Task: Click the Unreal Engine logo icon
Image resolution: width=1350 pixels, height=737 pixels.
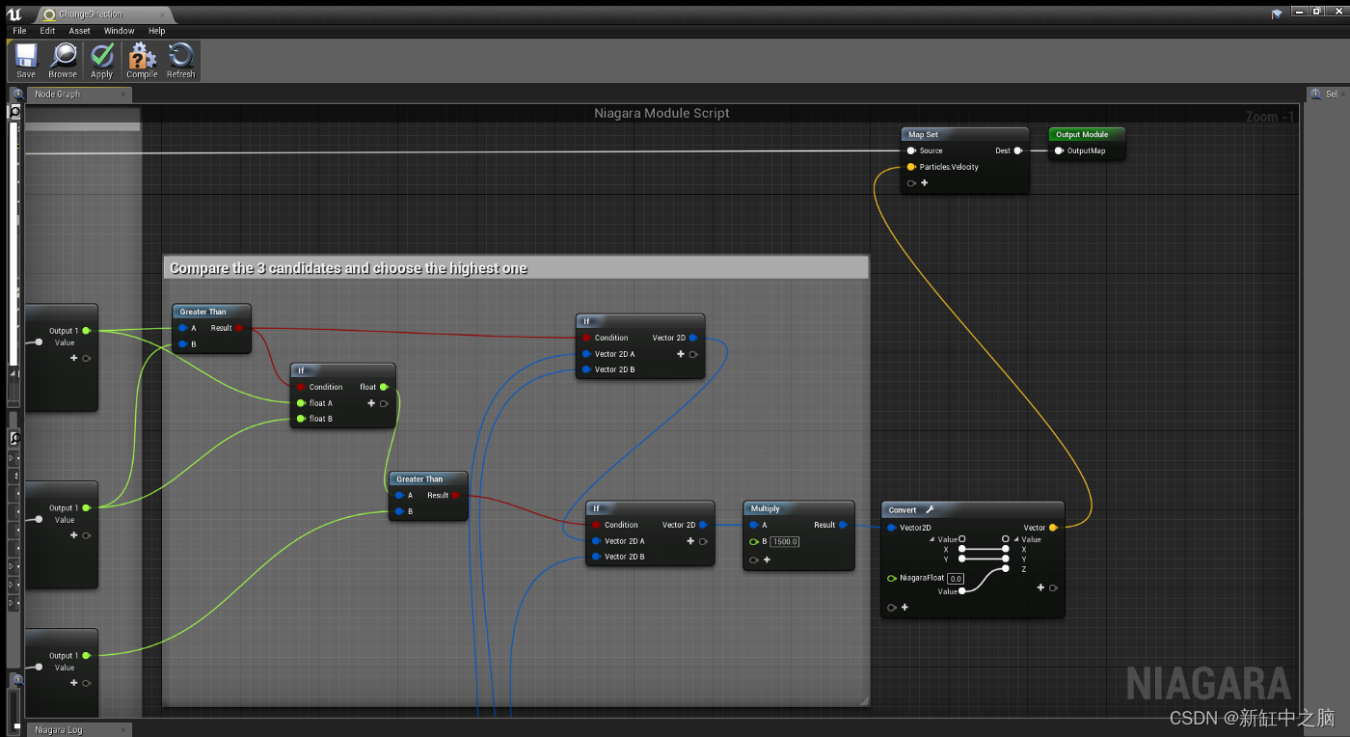Action: pos(13,14)
